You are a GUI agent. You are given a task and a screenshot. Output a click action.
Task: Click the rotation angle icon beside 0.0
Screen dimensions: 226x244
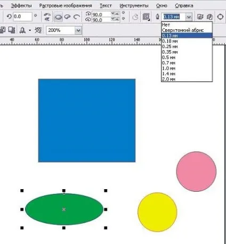(x=9, y=17)
